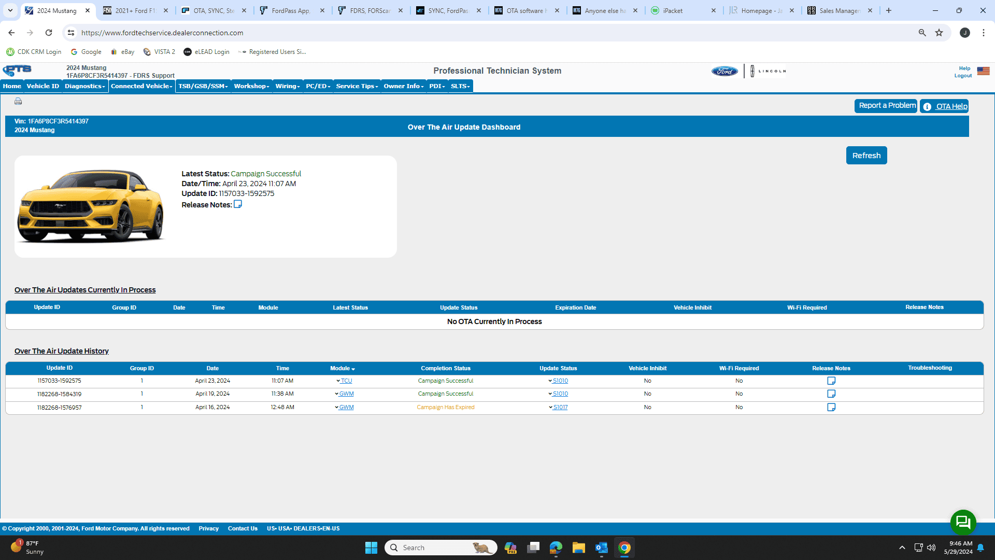This screenshot has width=995, height=560.
Task: Expand TCU module in April 23 row
Action: (344, 381)
